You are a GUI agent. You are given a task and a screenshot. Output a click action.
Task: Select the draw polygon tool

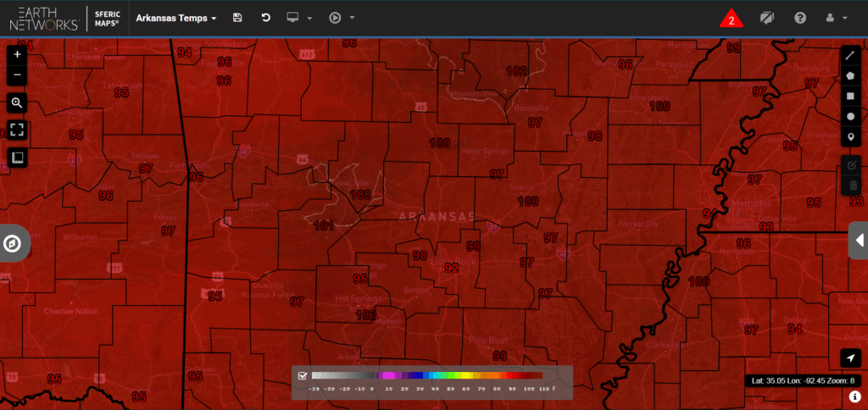[x=851, y=75]
